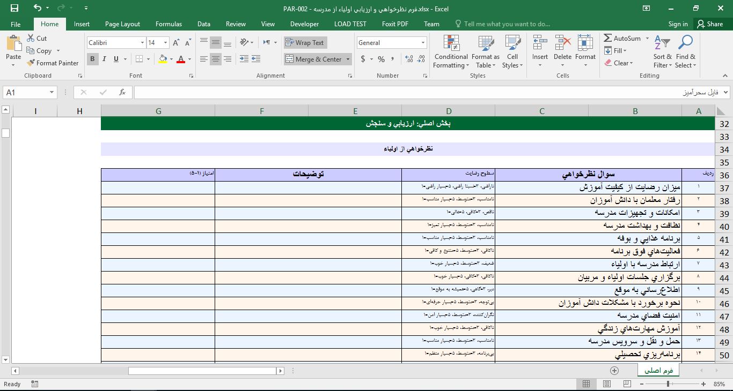Click the Sign in link
This screenshot has width=733, height=391.
[x=678, y=24]
